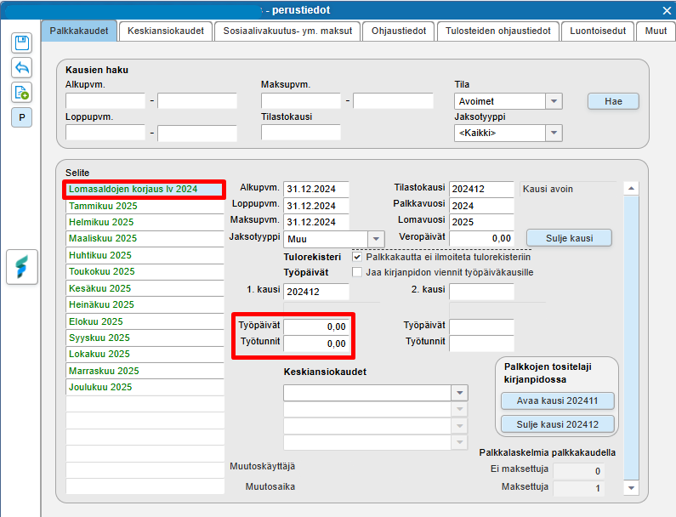Select the Toukokuu 2025 period
676x517 pixels.
(x=145, y=271)
